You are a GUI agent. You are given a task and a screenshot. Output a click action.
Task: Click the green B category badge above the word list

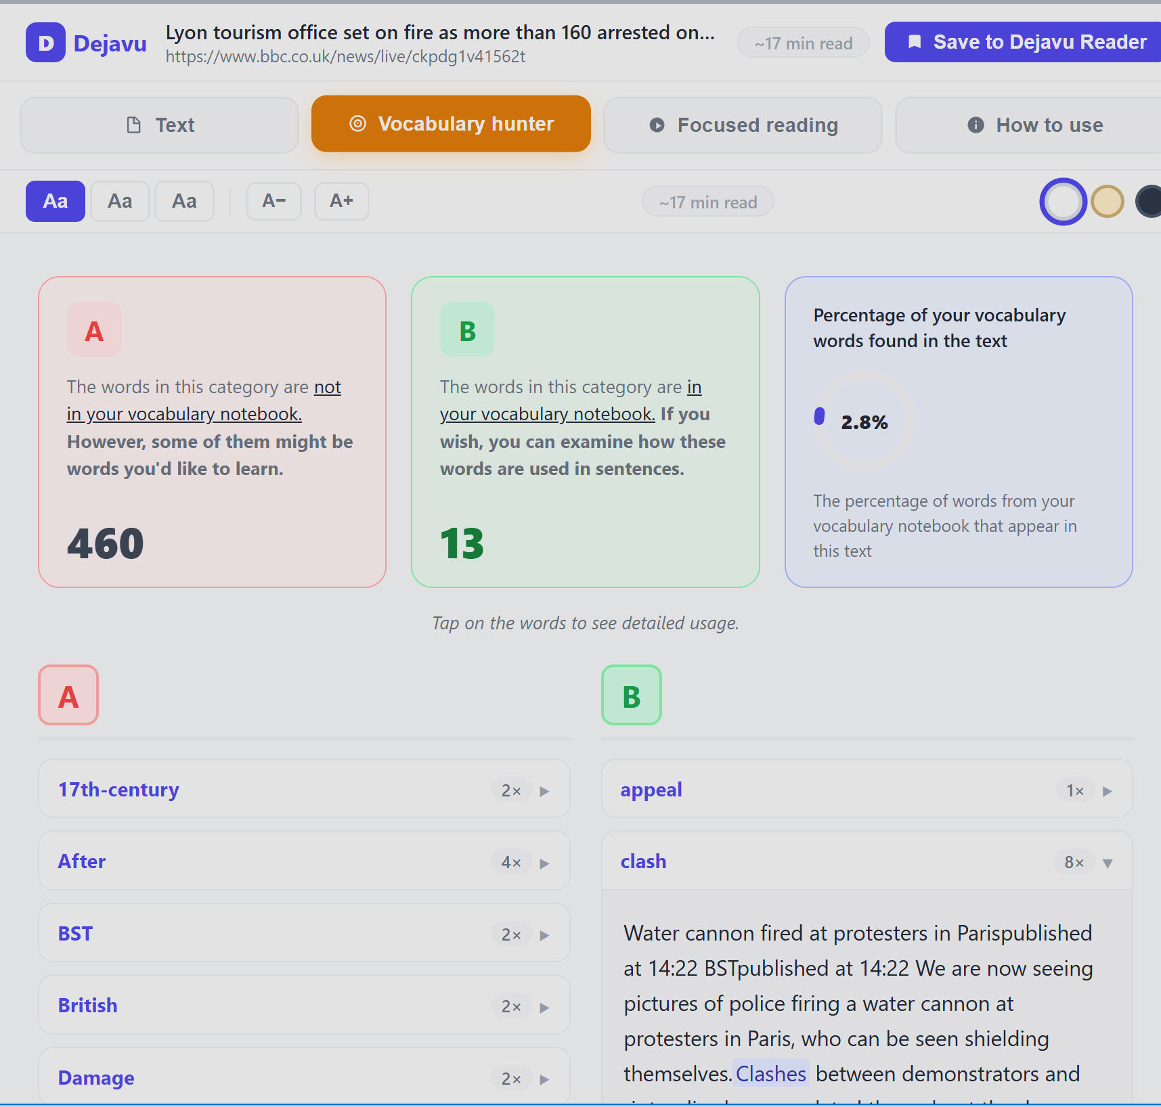(632, 695)
